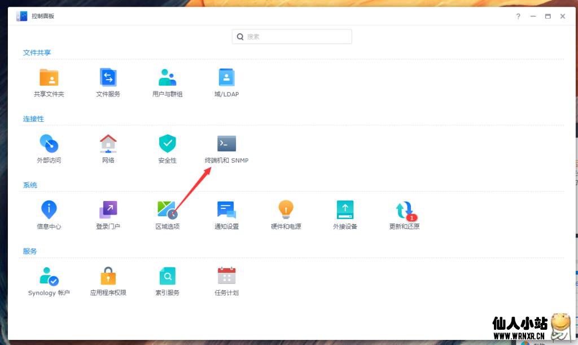Click the help (?) button
The height and width of the screenshot is (345, 578).
tap(518, 16)
